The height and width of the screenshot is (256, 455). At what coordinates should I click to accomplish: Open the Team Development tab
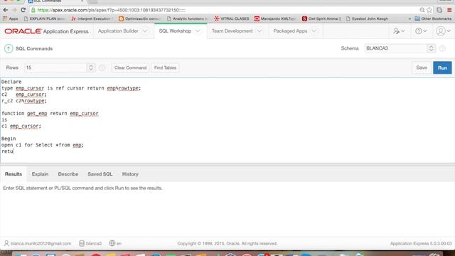[232, 31]
